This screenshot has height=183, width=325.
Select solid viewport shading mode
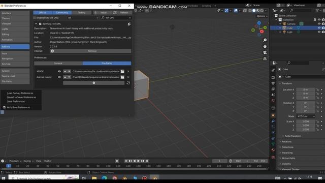click(x=254, y=11)
